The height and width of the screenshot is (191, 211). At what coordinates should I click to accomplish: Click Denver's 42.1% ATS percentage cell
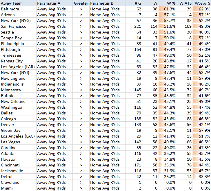pyautogui.click(x=202, y=125)
